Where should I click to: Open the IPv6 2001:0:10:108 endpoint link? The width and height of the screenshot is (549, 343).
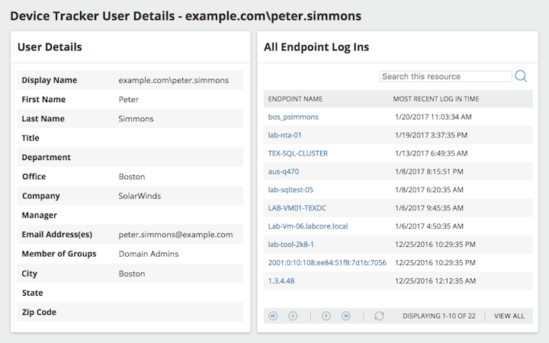(x=327, y=263)
